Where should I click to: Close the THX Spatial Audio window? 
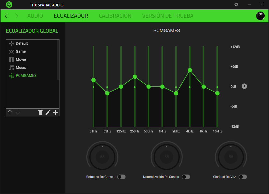click(x=262, y=5)
